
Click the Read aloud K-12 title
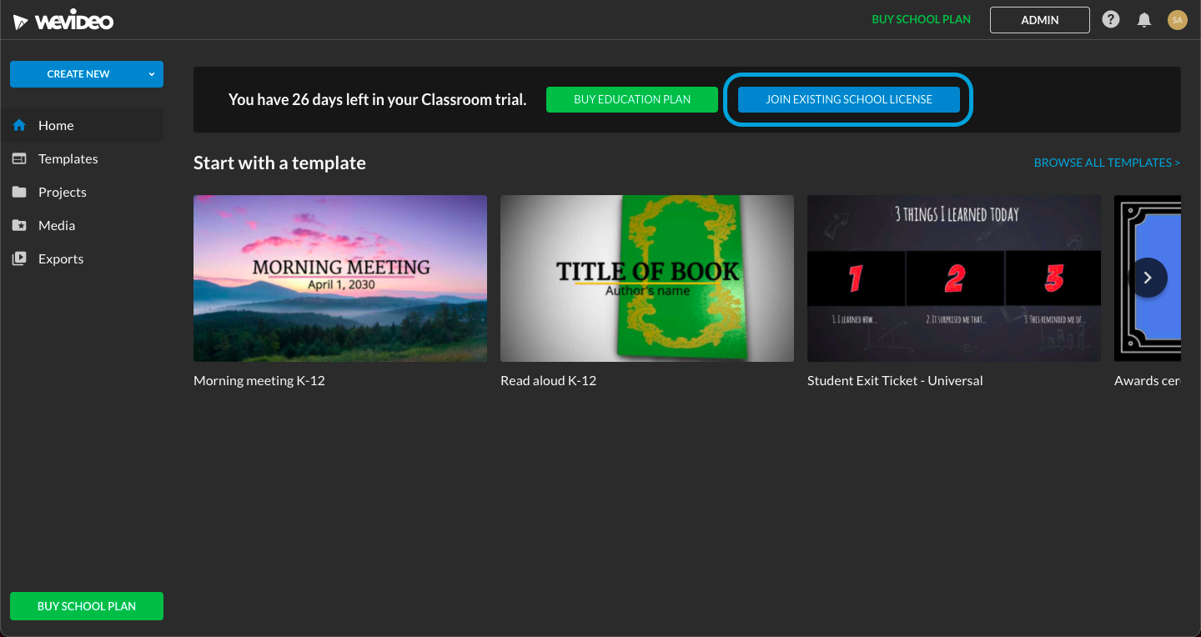pyautogui.click(x=548, y=380)
